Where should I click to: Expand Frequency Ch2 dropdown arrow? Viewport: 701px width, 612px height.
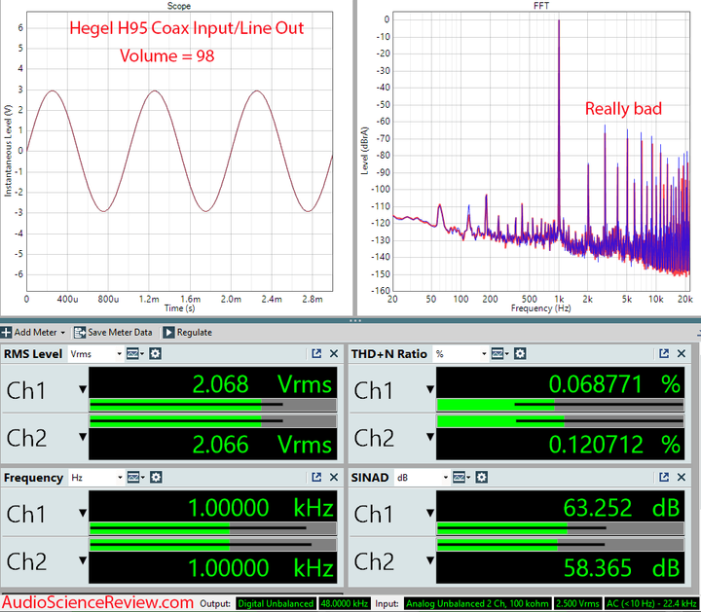[83, 560]
